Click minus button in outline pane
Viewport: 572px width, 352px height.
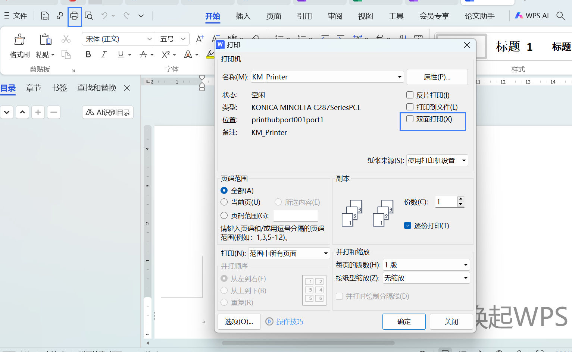54,112
